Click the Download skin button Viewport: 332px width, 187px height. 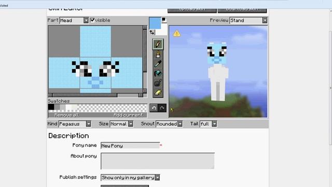242,10
